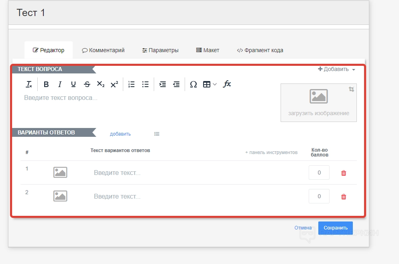Click the clear formatting icon
The height and width of the screenshot is (264, 399).
click(x=29, y=84)
